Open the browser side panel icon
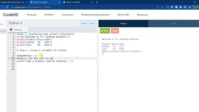The image size is (199, 112). [x=185, y=7]
